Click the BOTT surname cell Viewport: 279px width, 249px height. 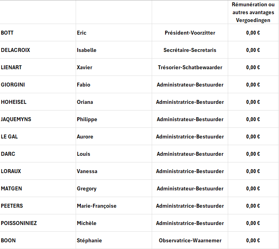(7, 33)
